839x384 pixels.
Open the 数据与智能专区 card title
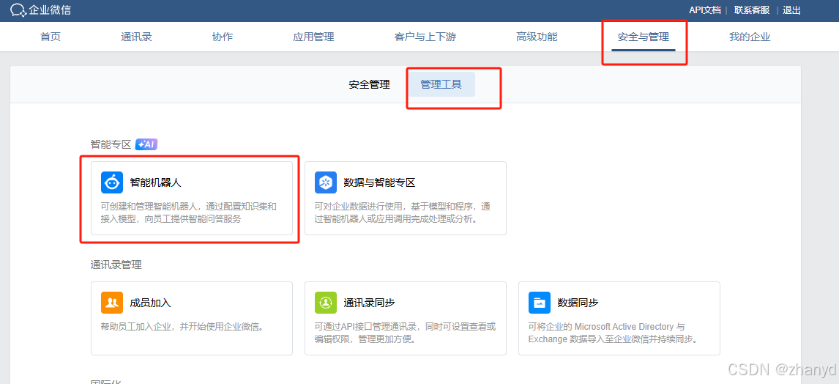(x=379, y=182)
